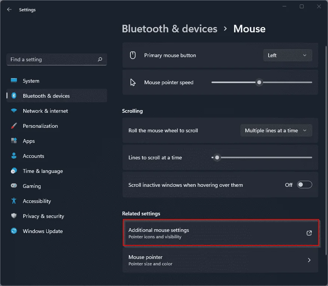Click the Accounts person icon
Viewport: 328px width, 286px height.
[x=14, y=156]
